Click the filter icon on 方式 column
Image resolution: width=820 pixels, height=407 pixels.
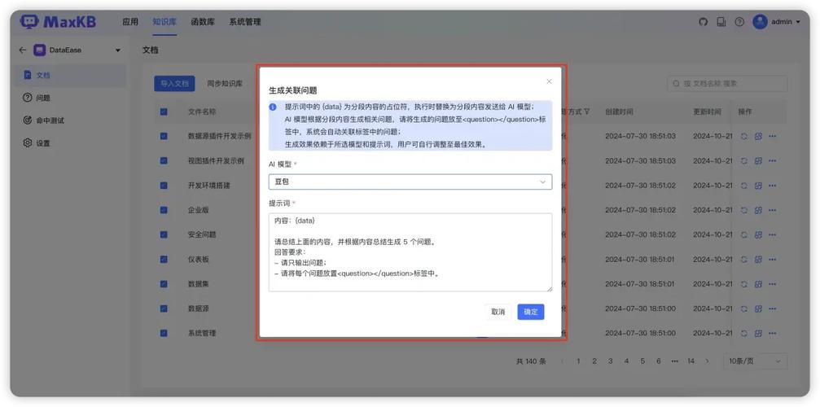coord(587,112)
